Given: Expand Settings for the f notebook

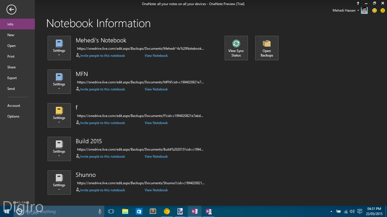Looking at the screenshot, I should 59,115.
